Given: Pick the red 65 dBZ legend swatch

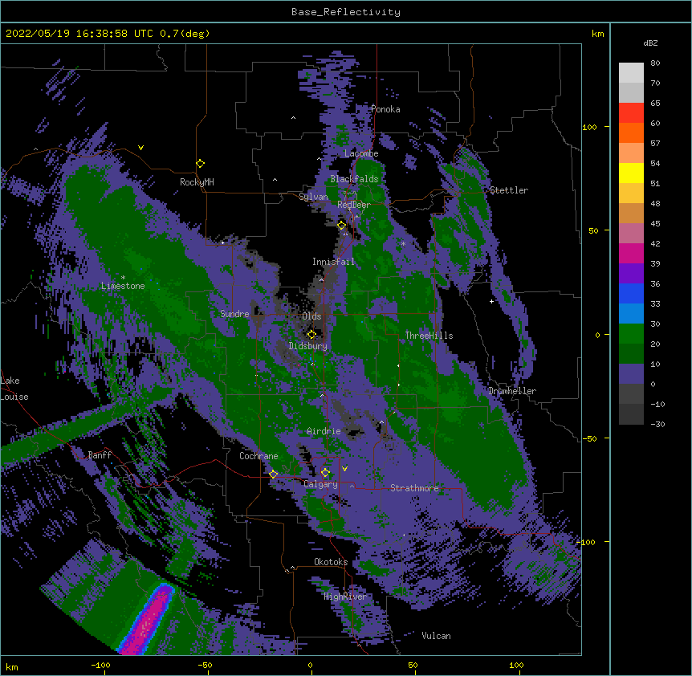Looking at the screenshot, I should coord(631,112).
